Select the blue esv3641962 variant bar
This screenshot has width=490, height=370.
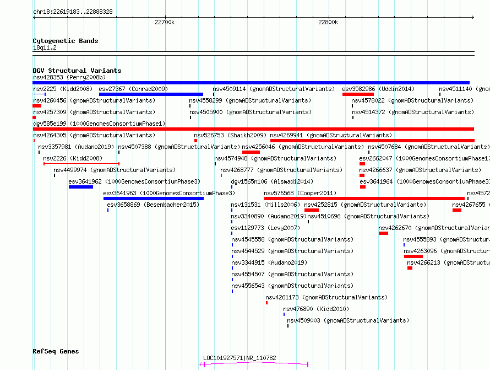coord(81,187)
